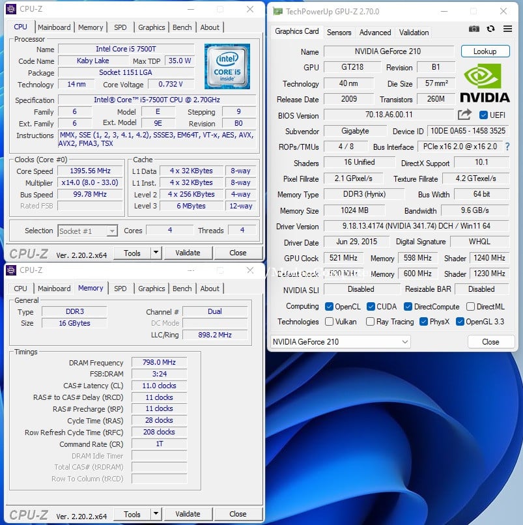Click the GPU-Z refresh icon
This screenshot has width=523, height=525.
(490, 29)
